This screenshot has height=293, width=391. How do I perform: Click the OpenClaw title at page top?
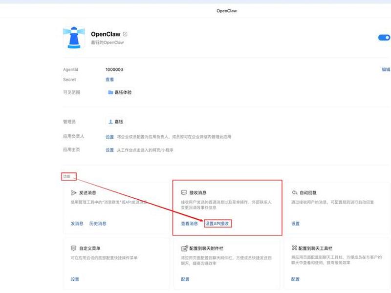(x=227, y=11)
